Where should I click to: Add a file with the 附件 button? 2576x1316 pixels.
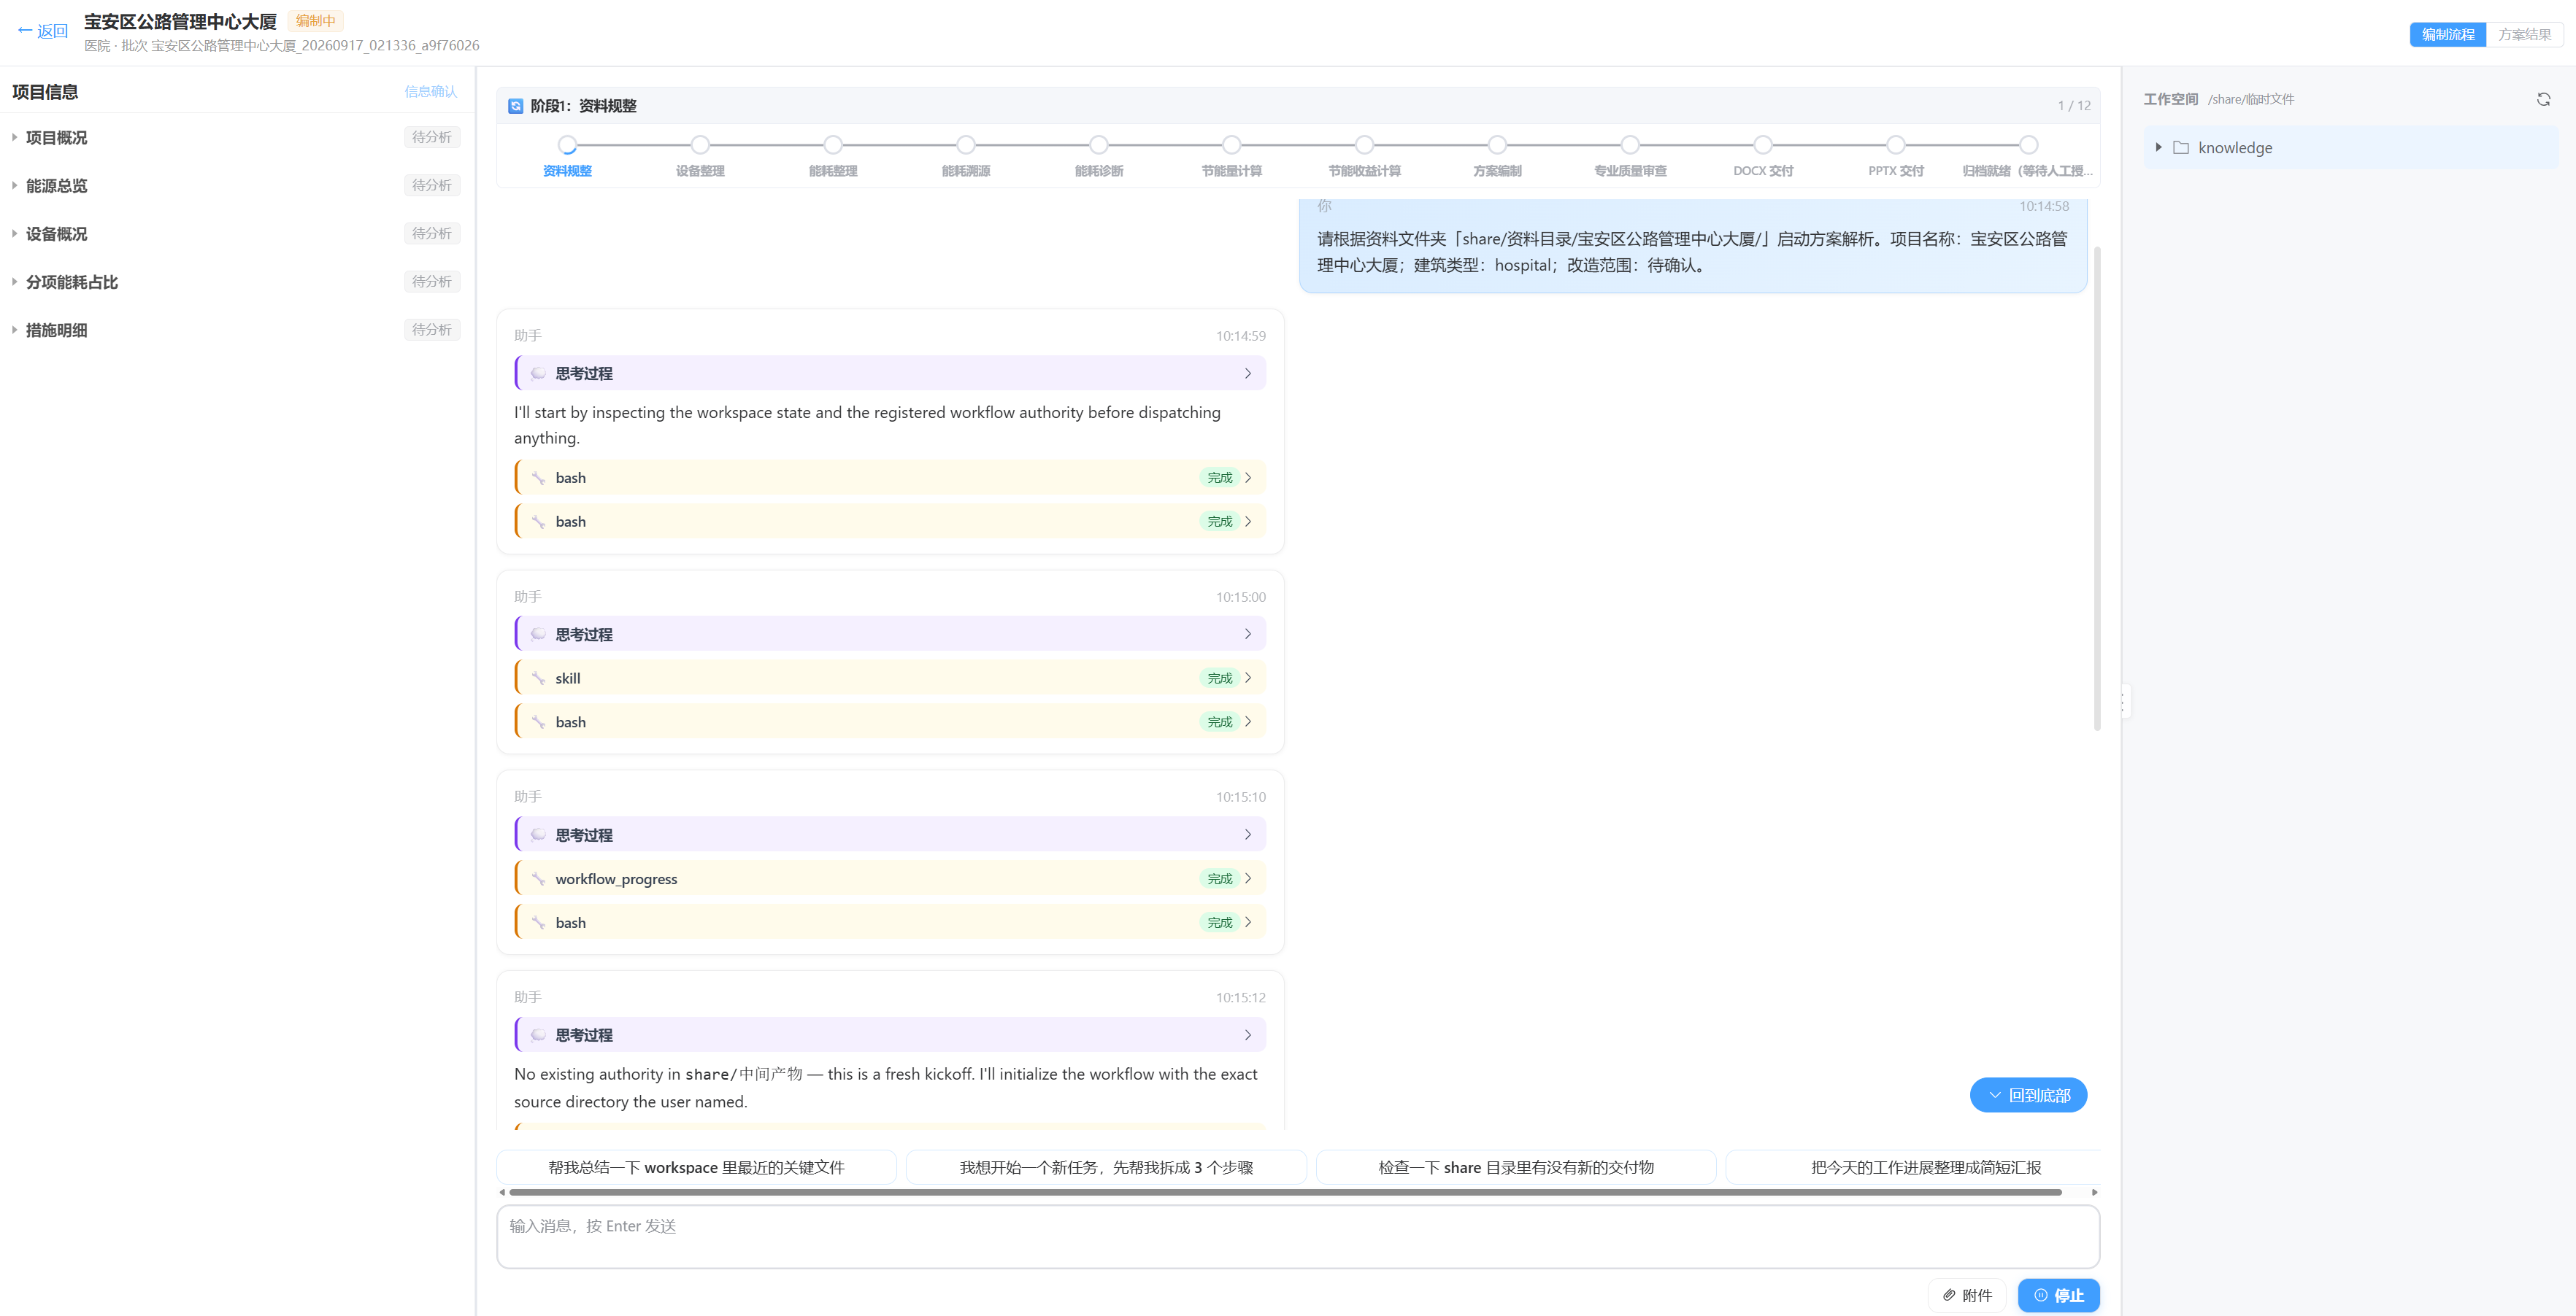coord(1967,1295)
